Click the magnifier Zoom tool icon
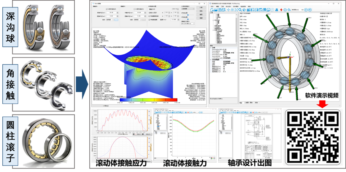This screenshot has height=172, width=346. pos(240,10)
